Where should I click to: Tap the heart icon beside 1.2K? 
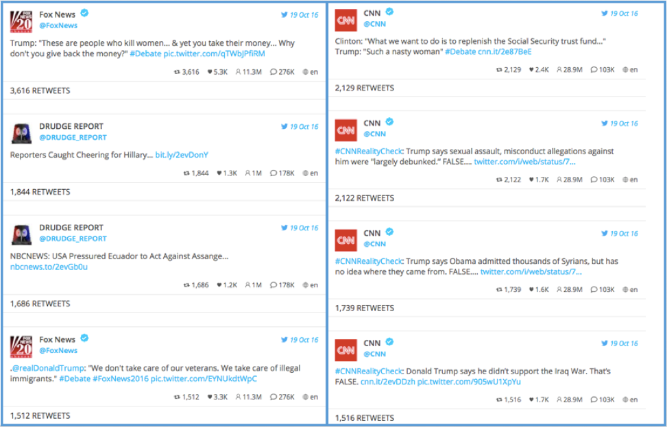219,285
